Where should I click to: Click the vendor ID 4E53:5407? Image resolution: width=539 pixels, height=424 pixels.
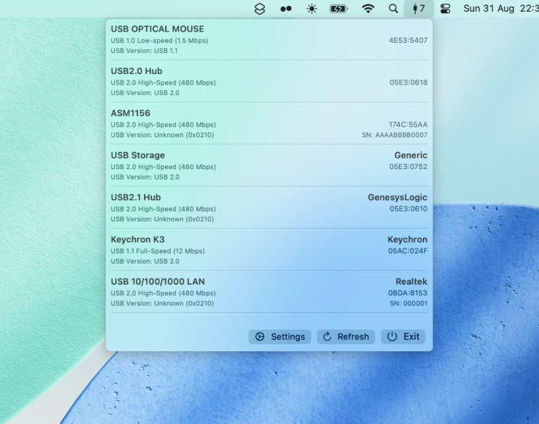[x=408, y=40]
